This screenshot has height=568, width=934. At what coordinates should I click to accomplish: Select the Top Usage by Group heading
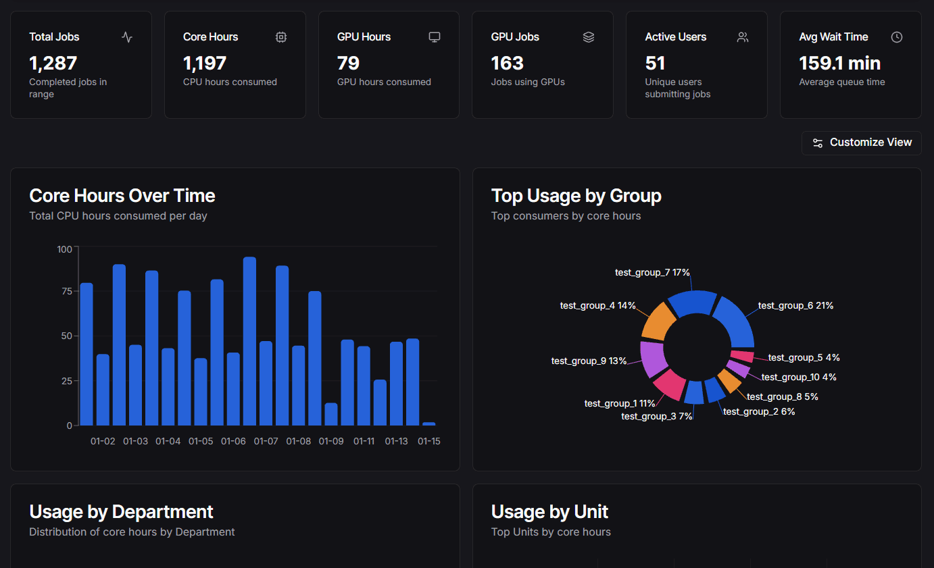576,195
